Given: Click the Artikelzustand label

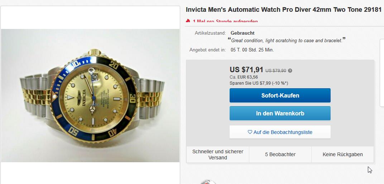Looking at the screenshot, I should [210, 33].
